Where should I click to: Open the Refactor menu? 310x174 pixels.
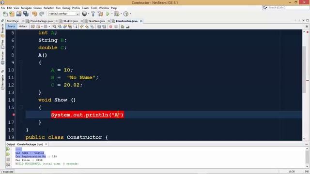point(48,8)
